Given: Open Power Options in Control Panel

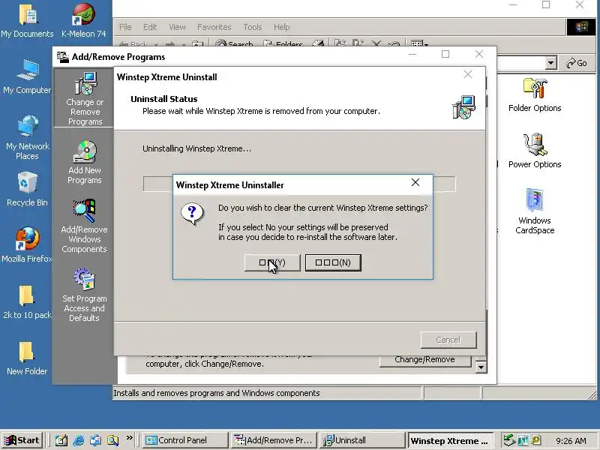Looking at the screenshot, I should (535, 151).
